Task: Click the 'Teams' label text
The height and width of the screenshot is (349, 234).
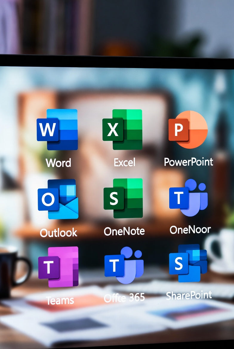Action: 60,301
